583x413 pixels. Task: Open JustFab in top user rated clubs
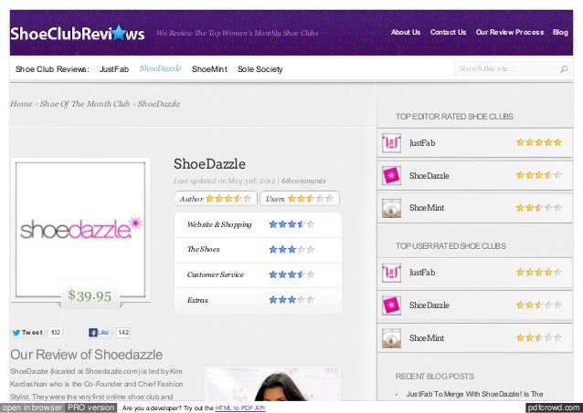422,273
